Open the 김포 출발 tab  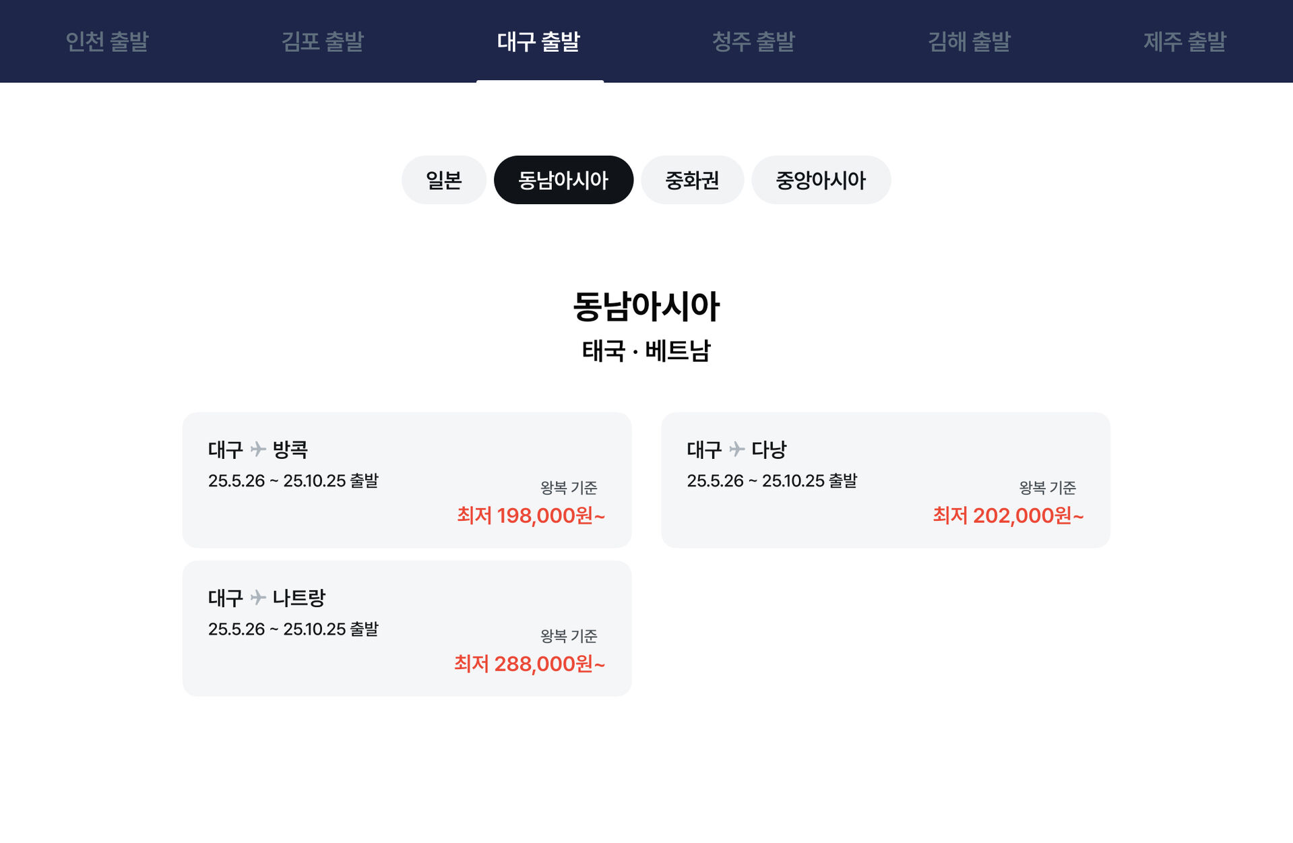click(323, 42)
